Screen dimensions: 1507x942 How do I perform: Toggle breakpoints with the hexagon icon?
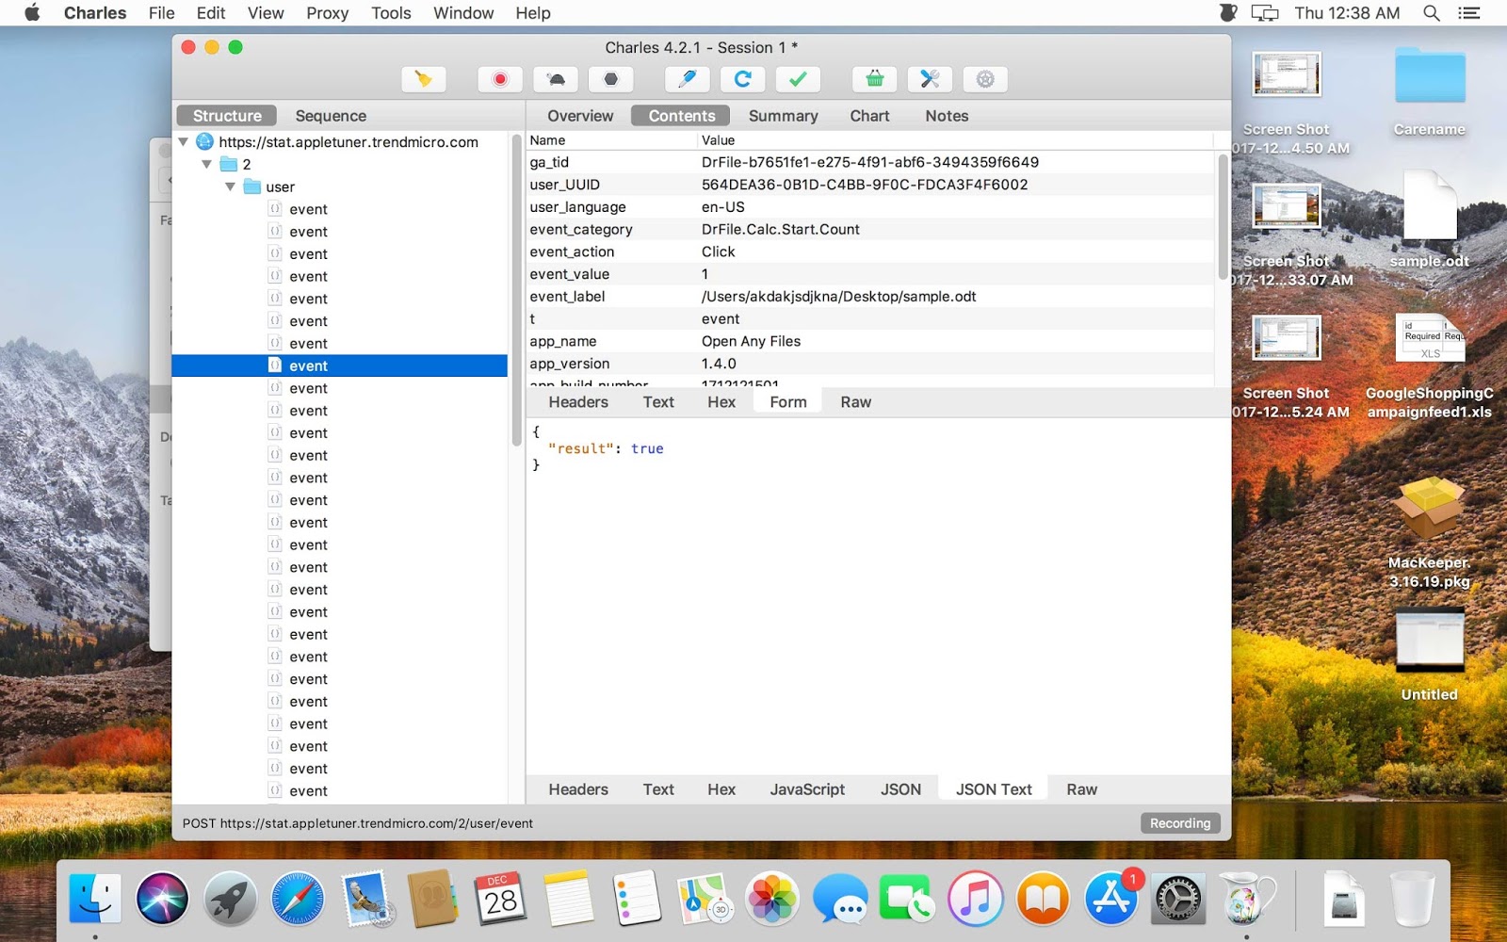[x=611, y=79]
